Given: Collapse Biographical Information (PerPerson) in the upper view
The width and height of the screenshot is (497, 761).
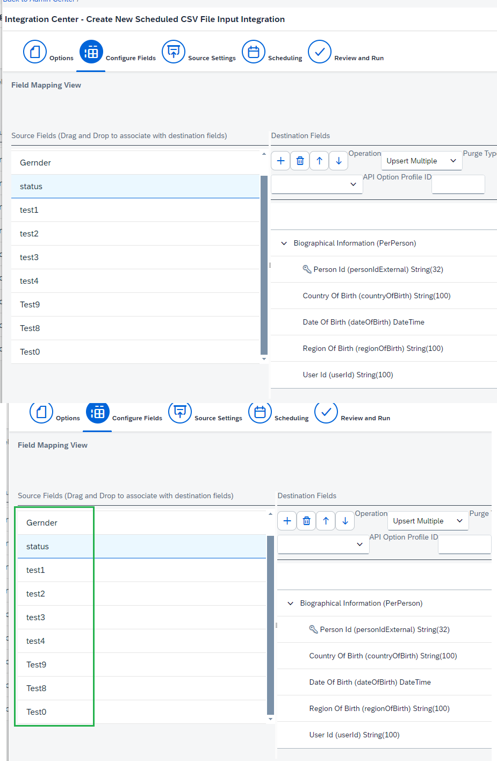Looking at the screenshot, I should coord(284,243).
